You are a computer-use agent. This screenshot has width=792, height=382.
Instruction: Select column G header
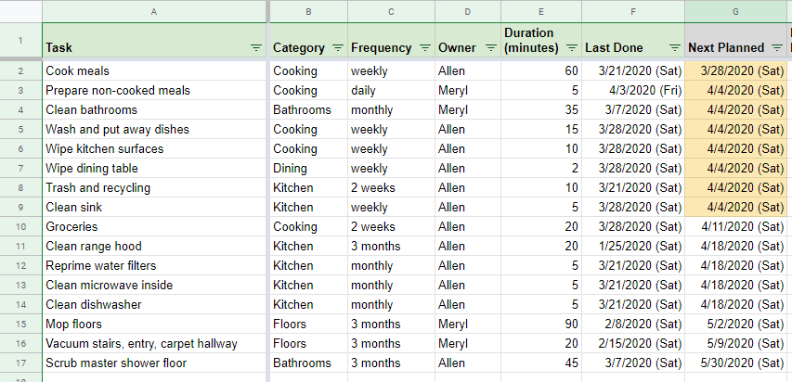point(735,11)
